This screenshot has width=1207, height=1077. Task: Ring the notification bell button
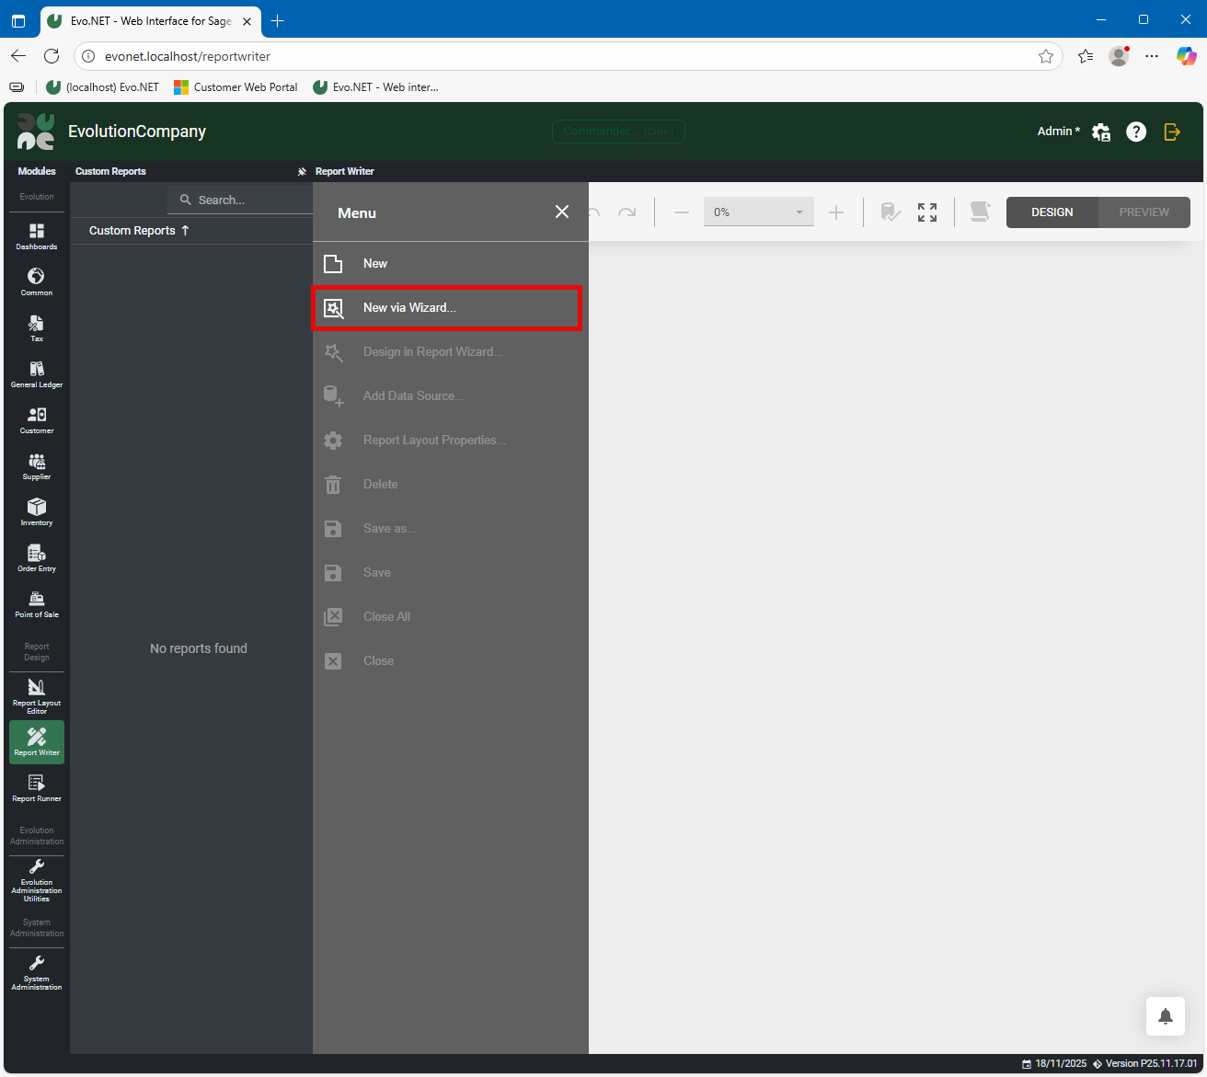click(1165, 1016)
